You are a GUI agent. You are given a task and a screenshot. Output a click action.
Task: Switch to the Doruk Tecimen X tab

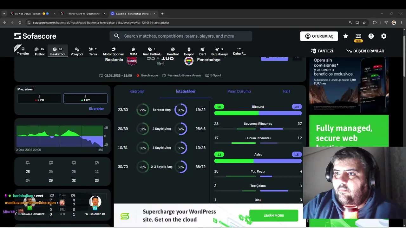click(32, 14)
